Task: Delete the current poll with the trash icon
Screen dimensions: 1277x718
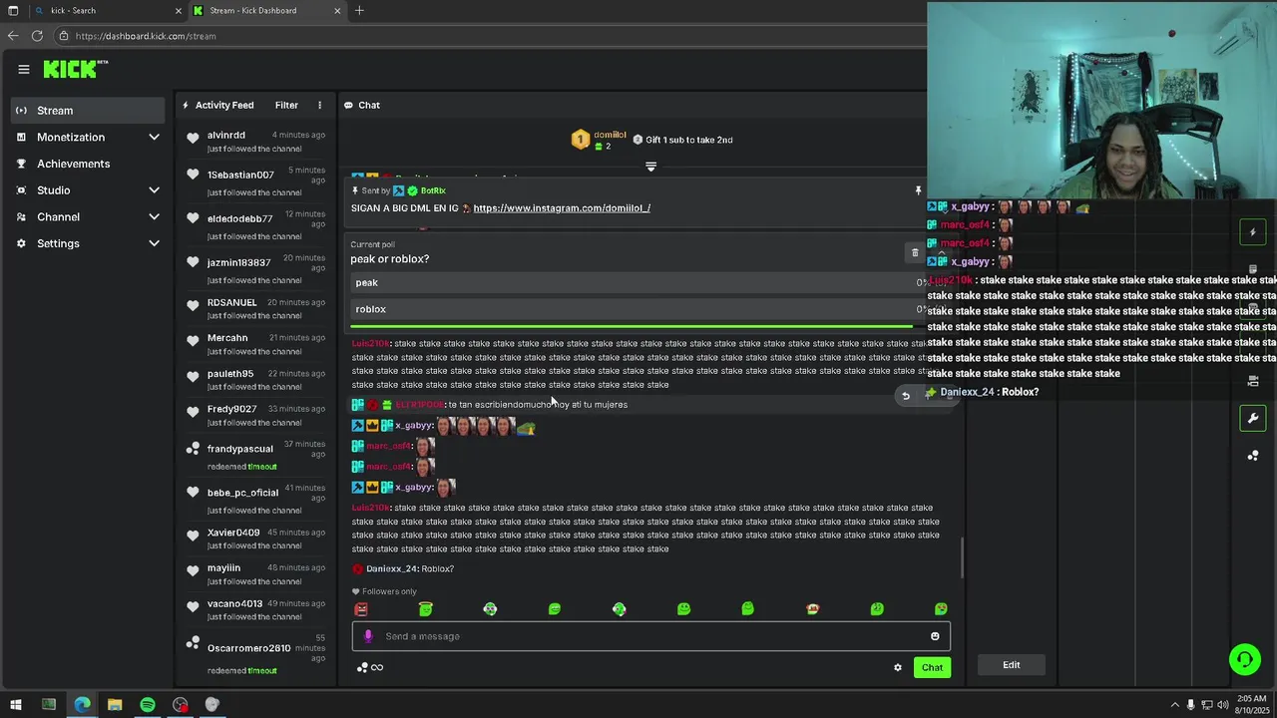Action: point(915,252)
